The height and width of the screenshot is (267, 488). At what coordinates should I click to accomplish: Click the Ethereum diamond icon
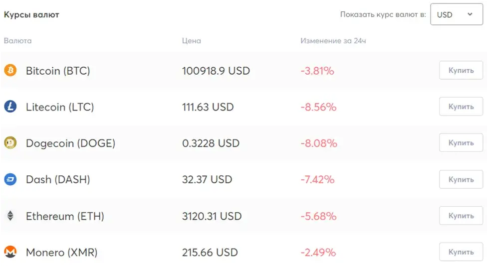(x=10, y=216)
